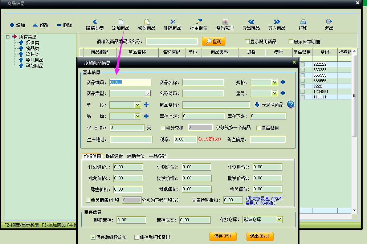Viewport: 367px width, 244px height.
Task: Click the 删除商品 toolbar icon
Action: pyautogui.click(x=173, y=22)
